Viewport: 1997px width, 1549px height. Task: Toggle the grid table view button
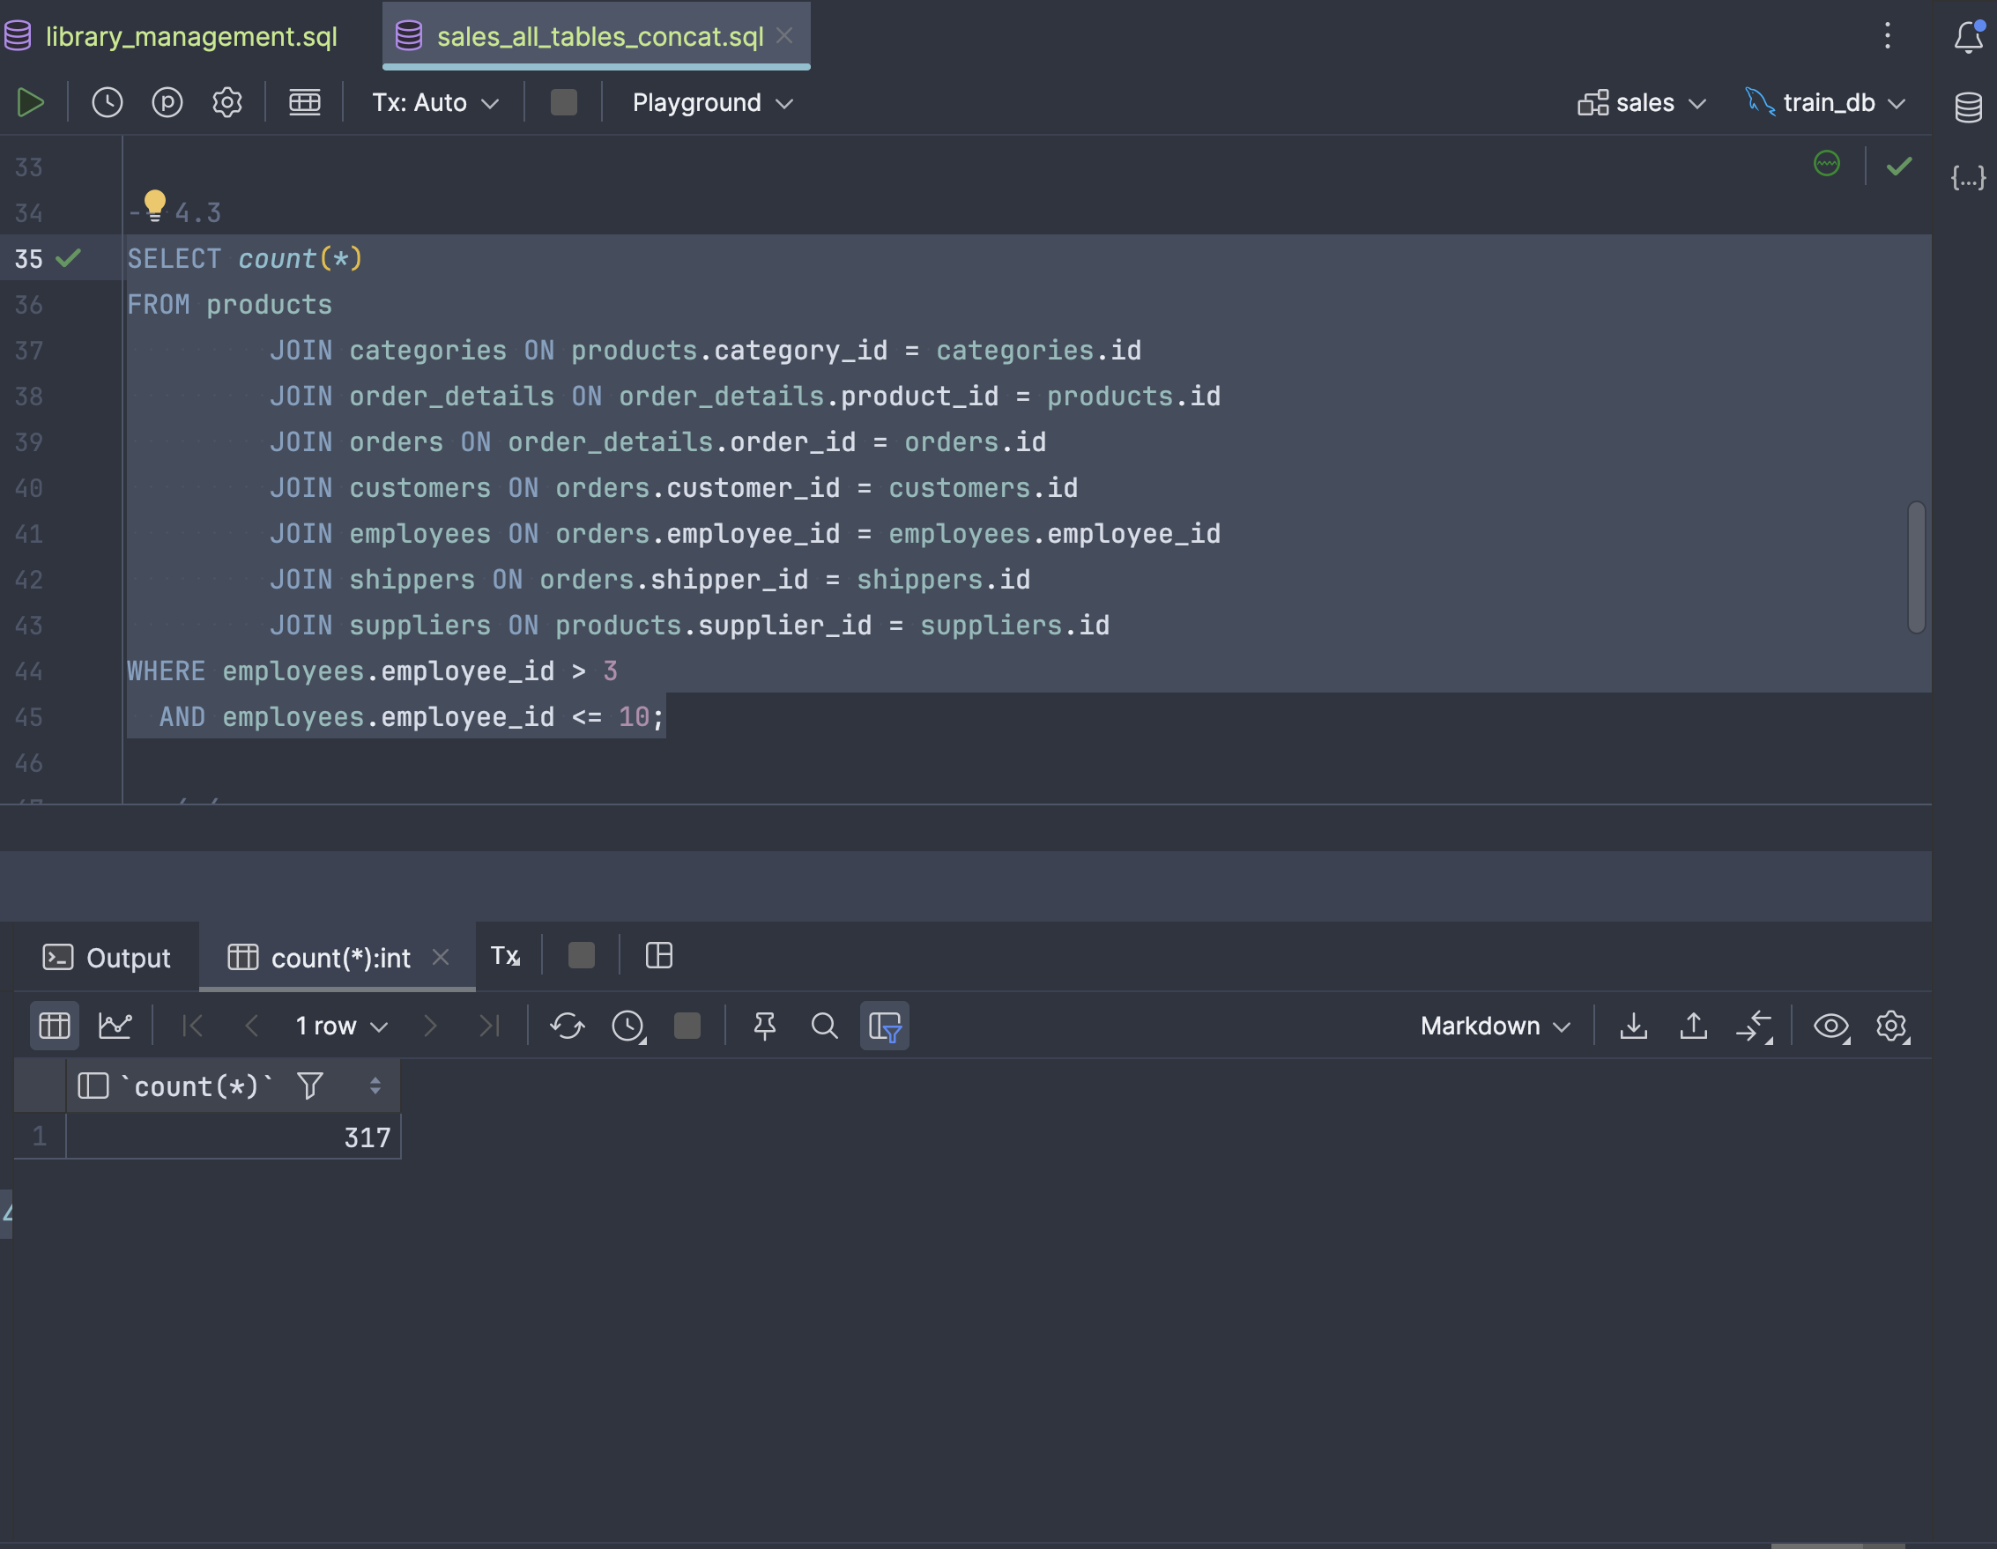click(54, 1026)
